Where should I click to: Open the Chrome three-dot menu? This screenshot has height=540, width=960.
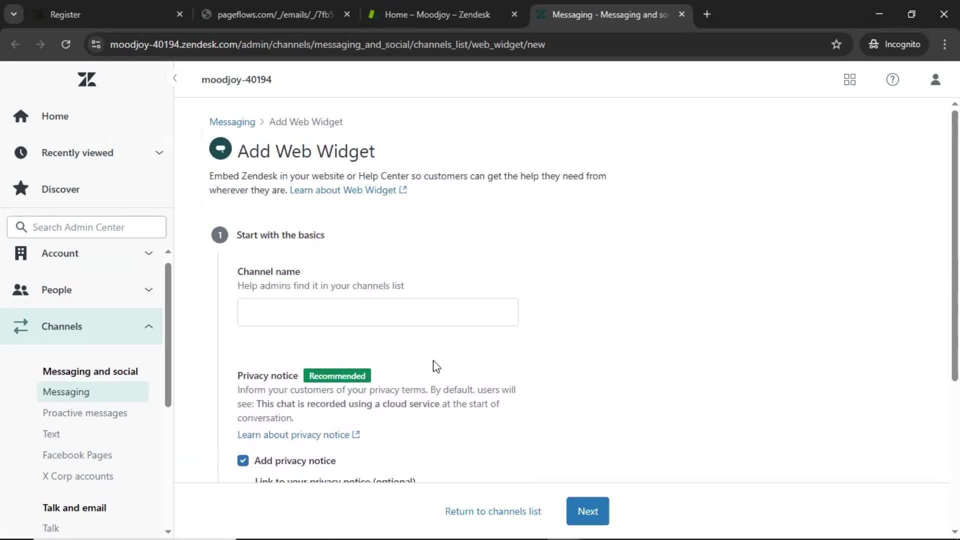click(944, 44)
